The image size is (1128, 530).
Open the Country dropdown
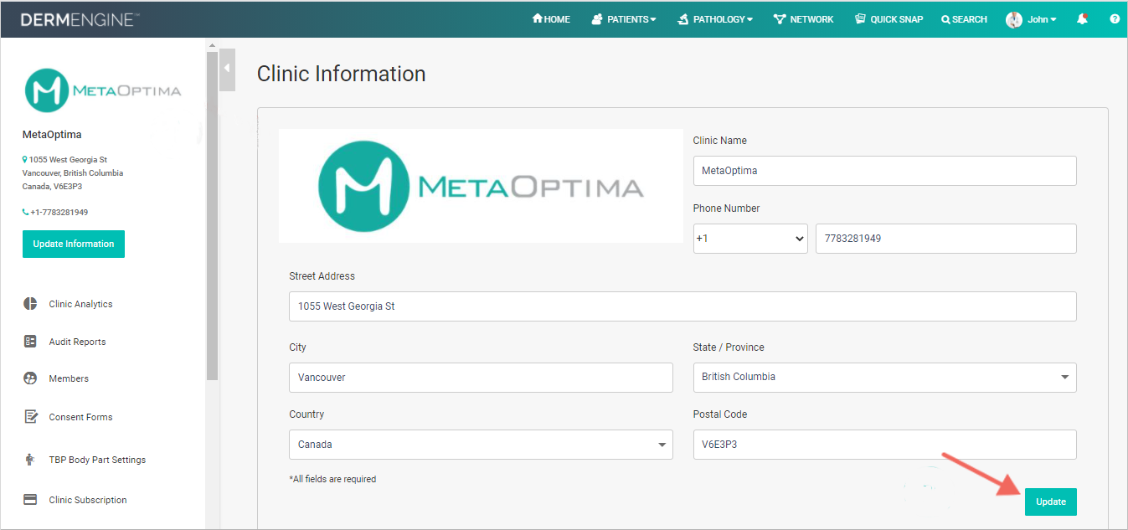[481, 445]
